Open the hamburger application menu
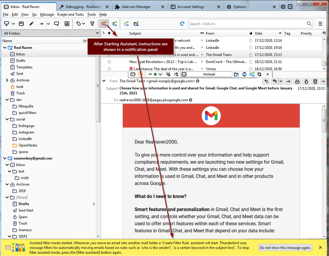 coord(320,24)
